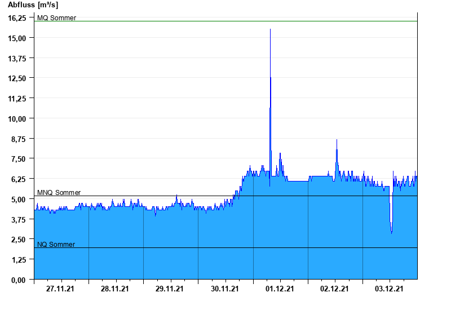The width and height of the screenshot is (451, 310).
Task: Select the 5,00 y-axis tick value
Action: pos(18,199)
